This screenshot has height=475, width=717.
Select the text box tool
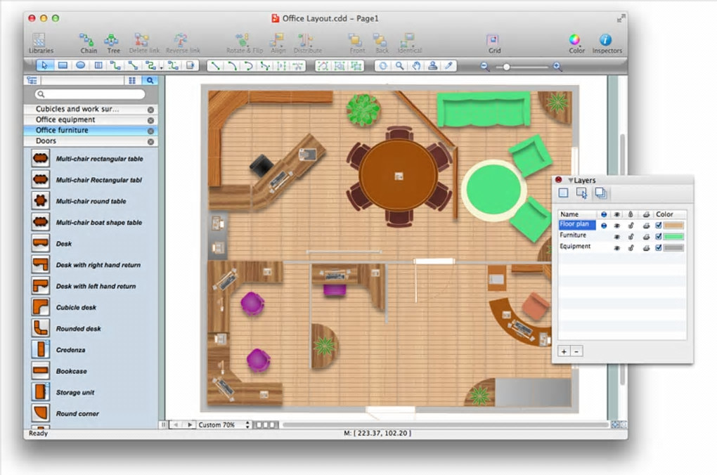(98, 66)
